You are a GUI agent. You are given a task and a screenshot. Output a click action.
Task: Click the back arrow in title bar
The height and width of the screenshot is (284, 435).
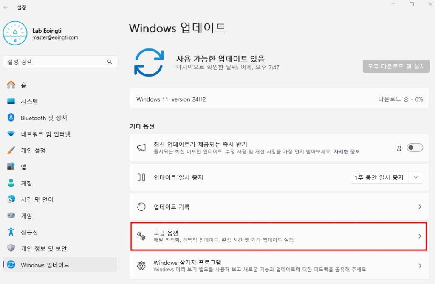[x=6, y=8]
